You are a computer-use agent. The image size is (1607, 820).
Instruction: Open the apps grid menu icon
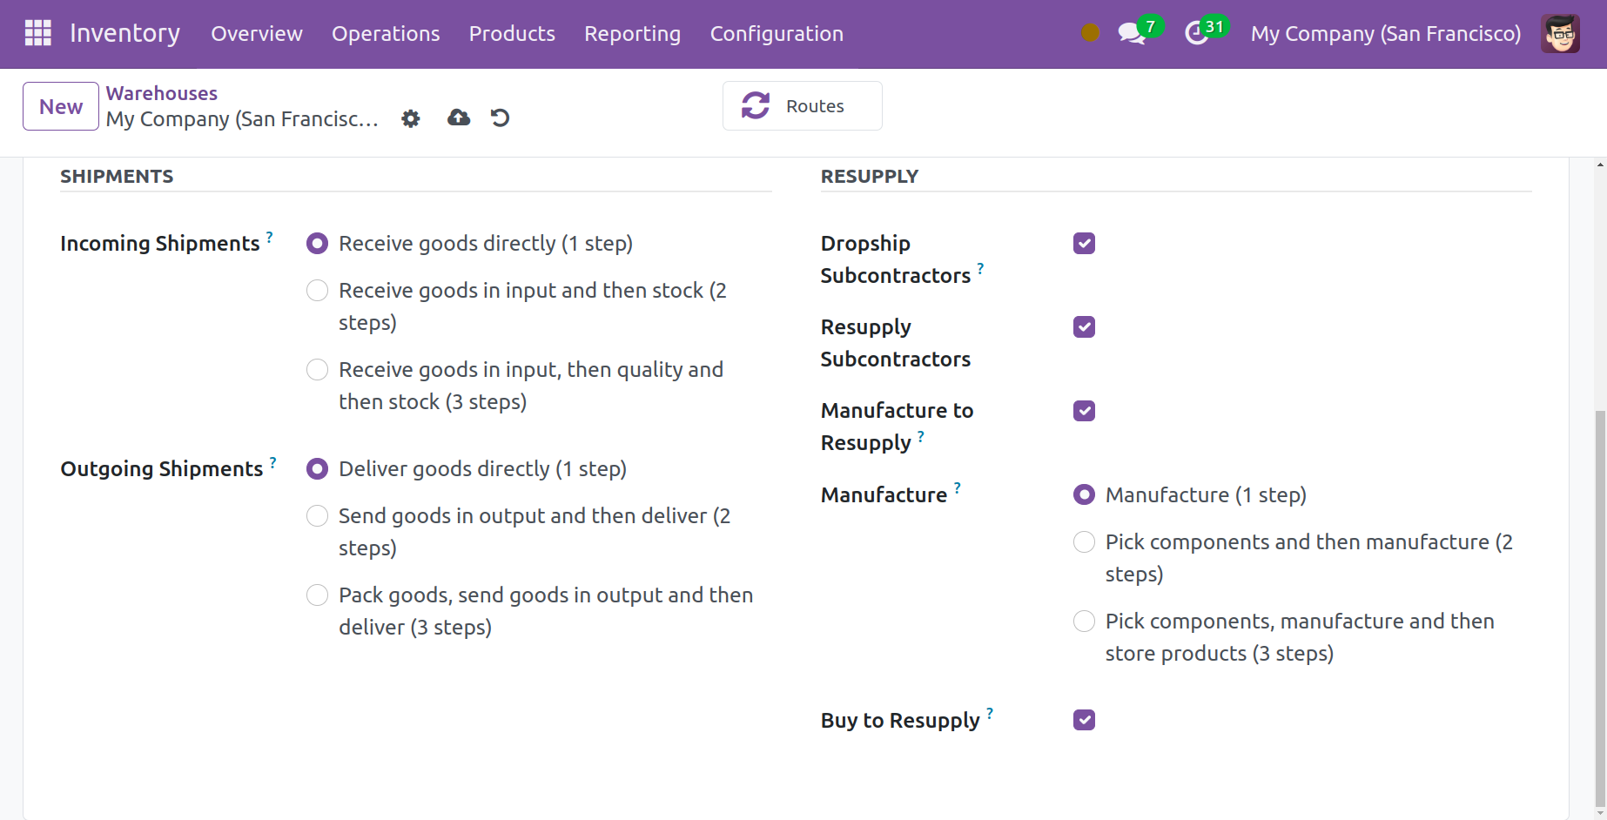[x=37, y=33]
